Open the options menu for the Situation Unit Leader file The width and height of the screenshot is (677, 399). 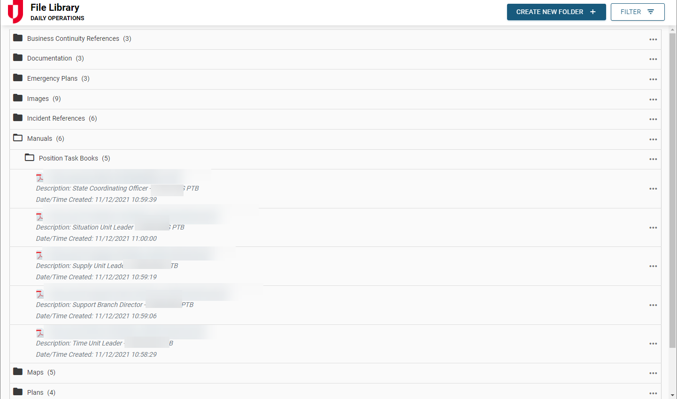[x=653, y=228]
